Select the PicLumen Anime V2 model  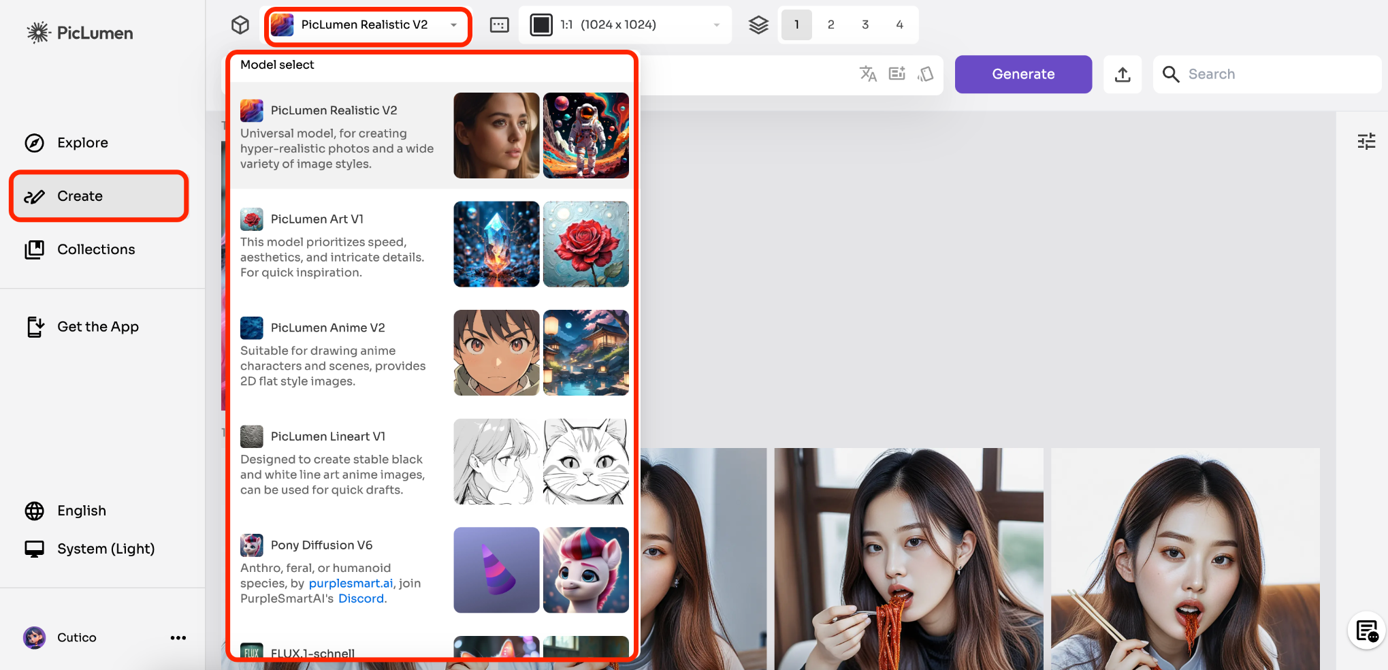point(433,353)
